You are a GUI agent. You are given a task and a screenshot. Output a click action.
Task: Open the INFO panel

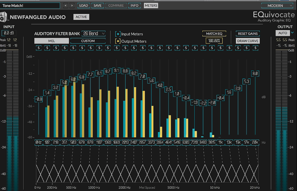point(134,6)
